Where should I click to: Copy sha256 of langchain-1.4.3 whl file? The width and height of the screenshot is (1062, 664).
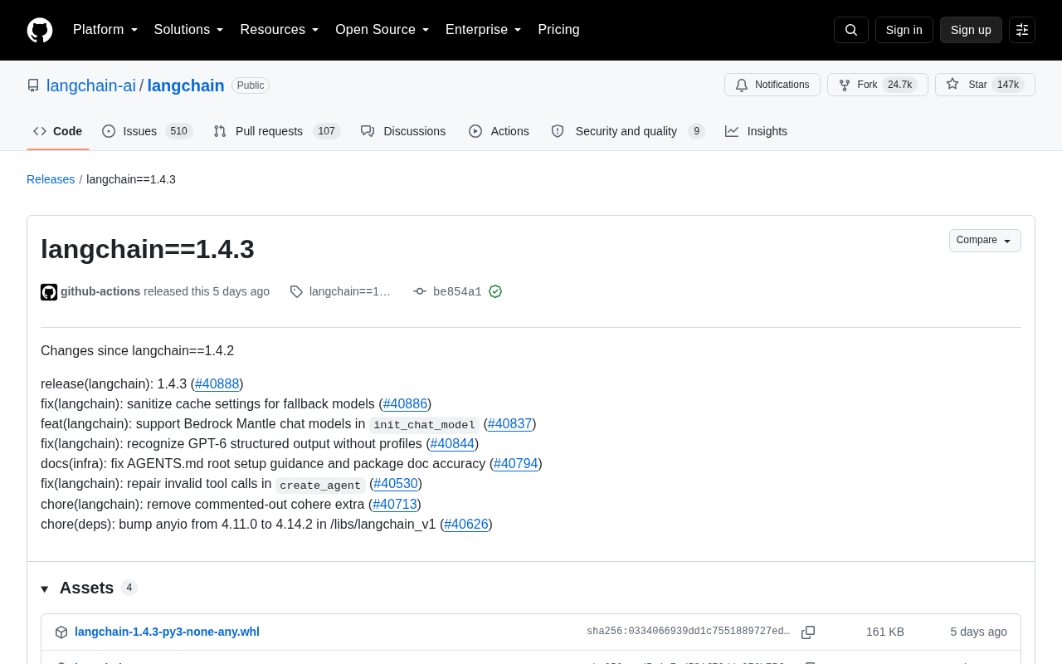808,632
